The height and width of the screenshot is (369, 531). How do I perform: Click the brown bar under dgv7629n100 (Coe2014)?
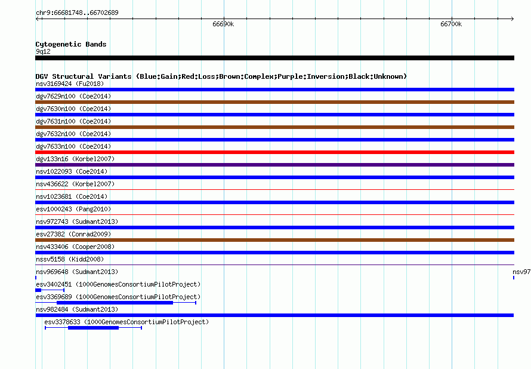click(274, 102)
